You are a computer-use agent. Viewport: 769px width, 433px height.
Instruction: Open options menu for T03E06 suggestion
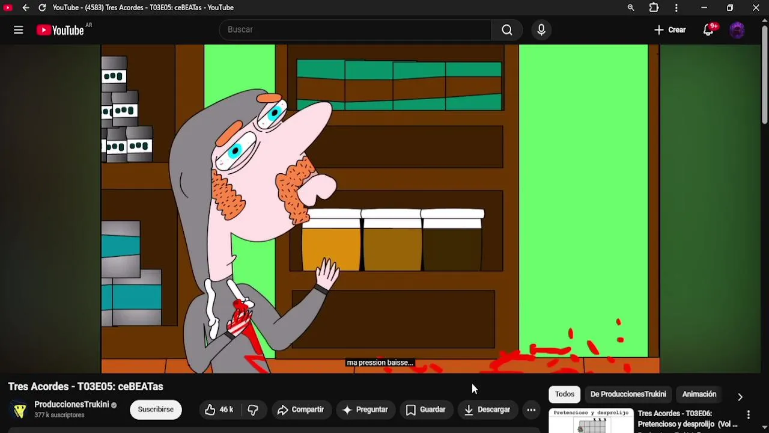pos(749,415)
